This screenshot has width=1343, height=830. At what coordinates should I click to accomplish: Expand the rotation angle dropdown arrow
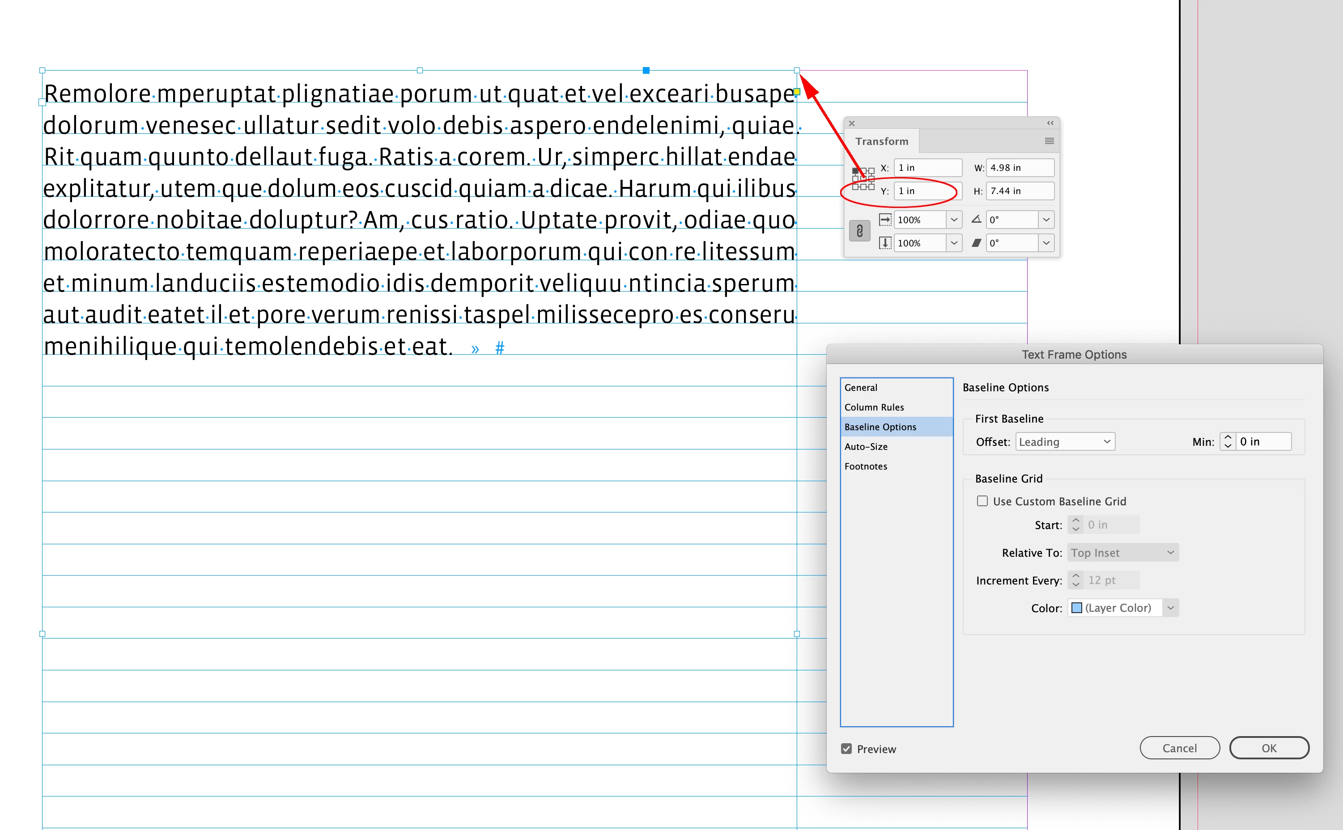point(1046,220)
